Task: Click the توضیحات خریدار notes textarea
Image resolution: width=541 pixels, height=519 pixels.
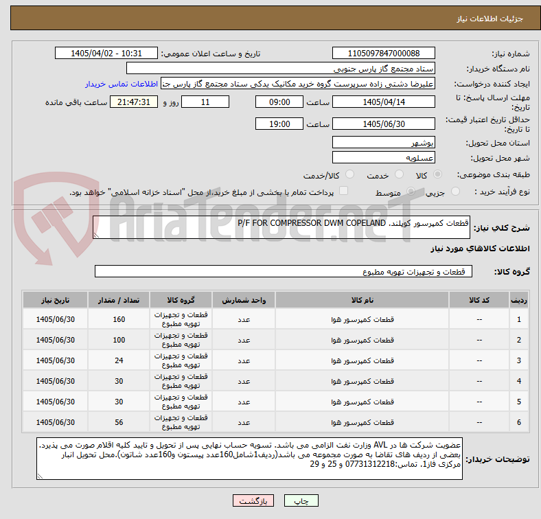Action: pos(249,459)
